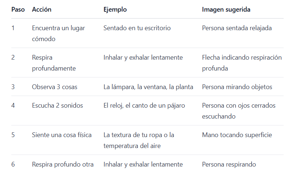
Task: Click 'La textura de tu ropa' example
Action: click(139, 140)
